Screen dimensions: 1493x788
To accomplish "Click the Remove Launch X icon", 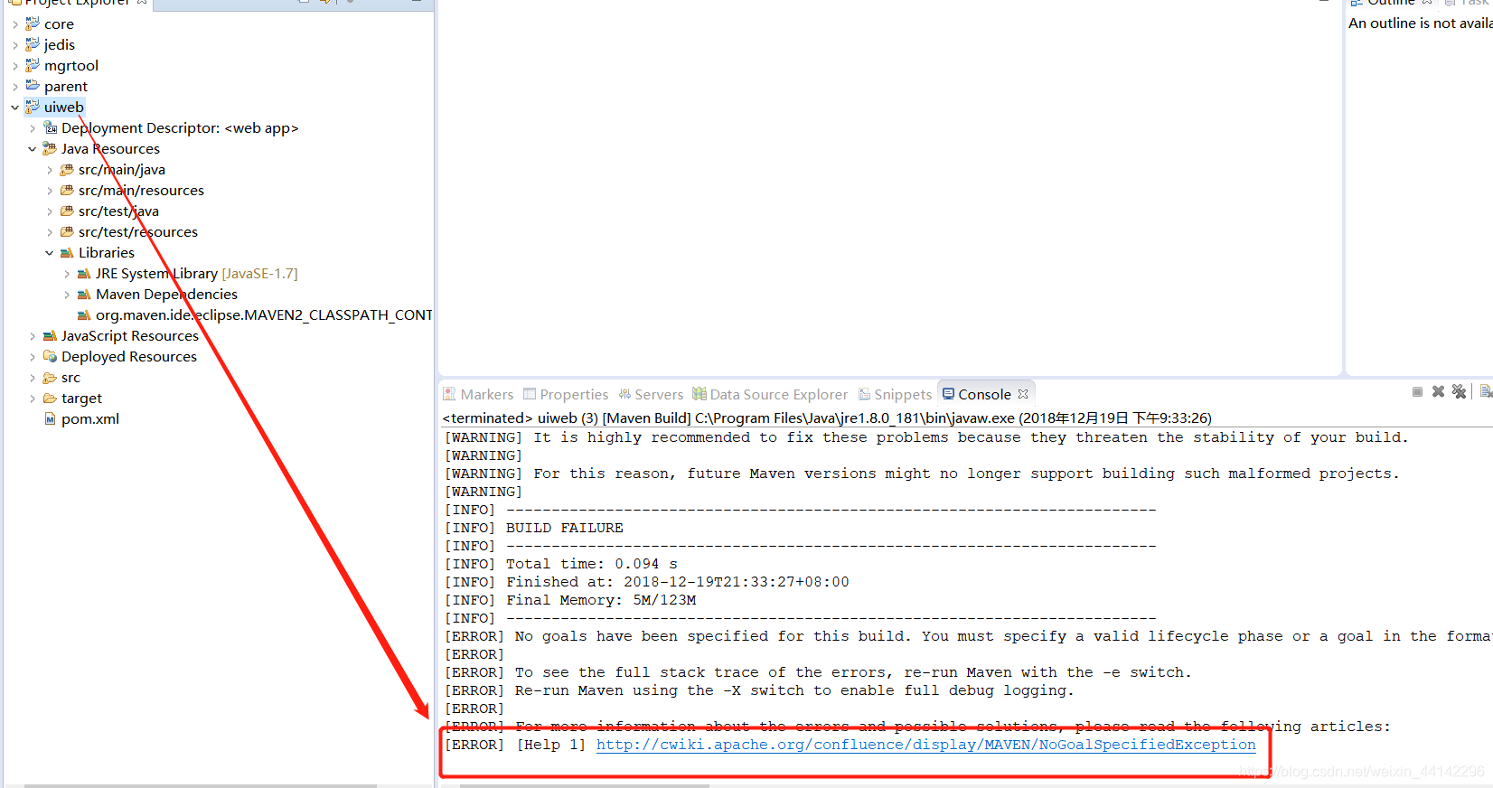I will tap(1438, 391).
